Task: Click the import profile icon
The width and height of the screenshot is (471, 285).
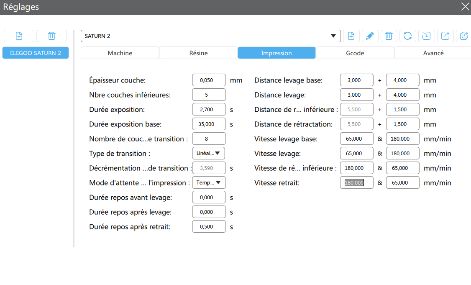Action: [x=426, y=36]
